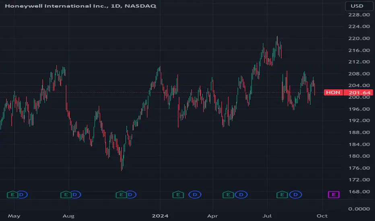Click the 220.00 price scale label
375x221 pixels.
359,39
